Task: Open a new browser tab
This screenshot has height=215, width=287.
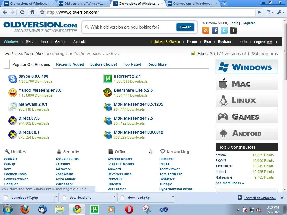Action: tap(224, 3)
